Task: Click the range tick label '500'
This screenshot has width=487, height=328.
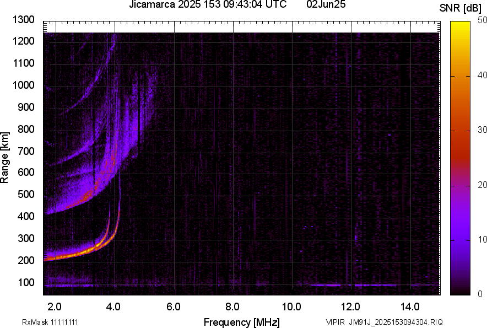Action: [x=26, y=194]
